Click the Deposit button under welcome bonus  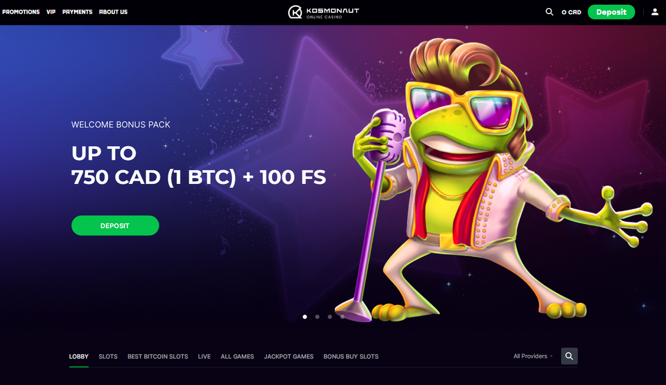pyautogui.click(x=115, y=226)
